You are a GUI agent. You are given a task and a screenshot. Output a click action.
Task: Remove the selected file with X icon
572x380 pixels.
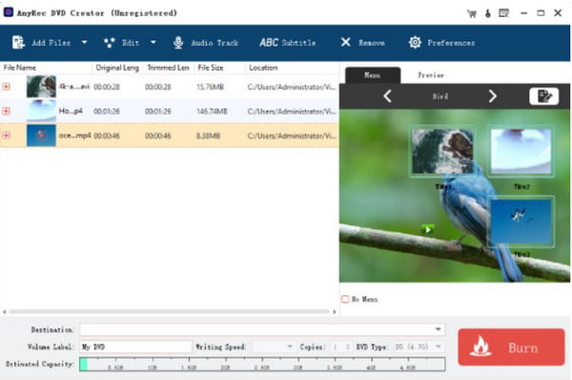click(x=345, y=42)
